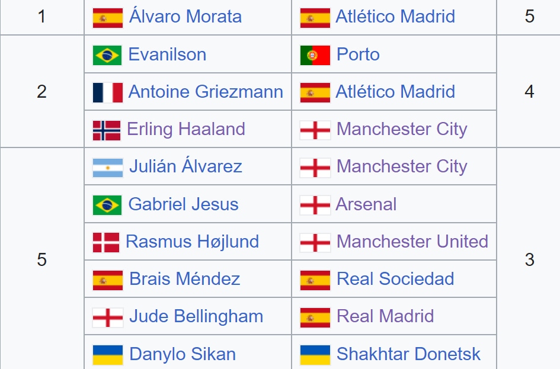Click the Spanish flag beside Álvaro Morata

pyautogui.click(x=107, y=17)
